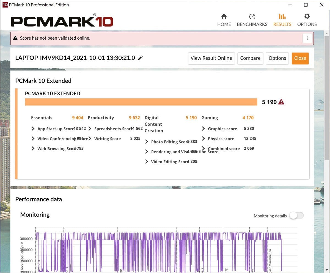Click the vertical scrollbar thumb
Viewport: 330px width, 273px height.
pyautogui.click(x=327, y=98)
